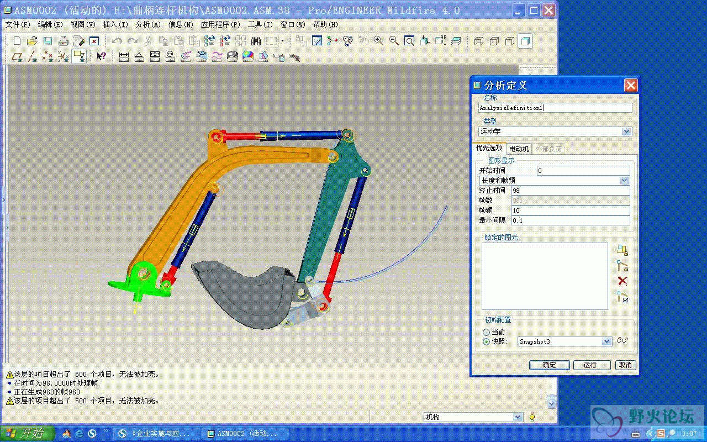Viewport: 707px width, 442px height.
Task: Select the angle measurement tool
Action: [x=140, y=56]
